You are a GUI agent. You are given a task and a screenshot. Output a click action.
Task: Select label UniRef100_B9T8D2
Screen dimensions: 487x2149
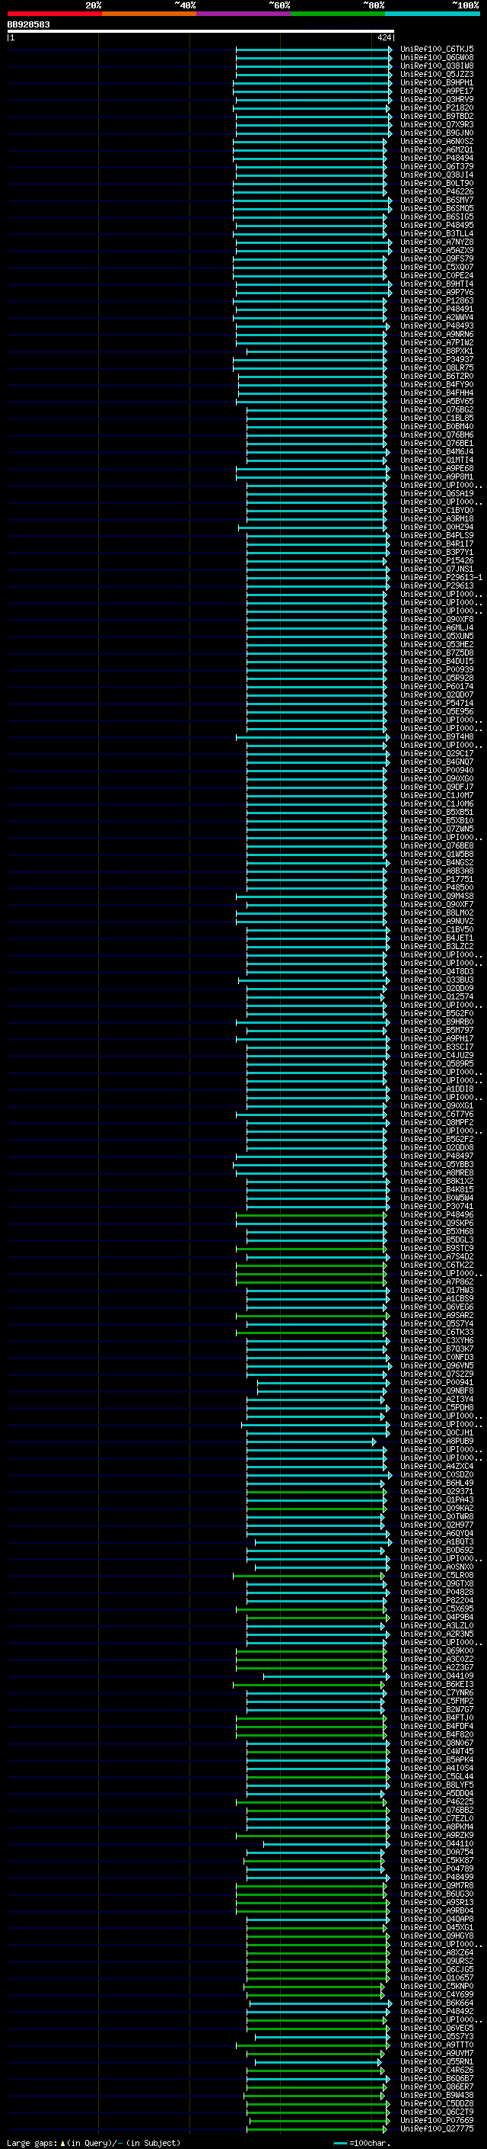click(x=437, y=116)
